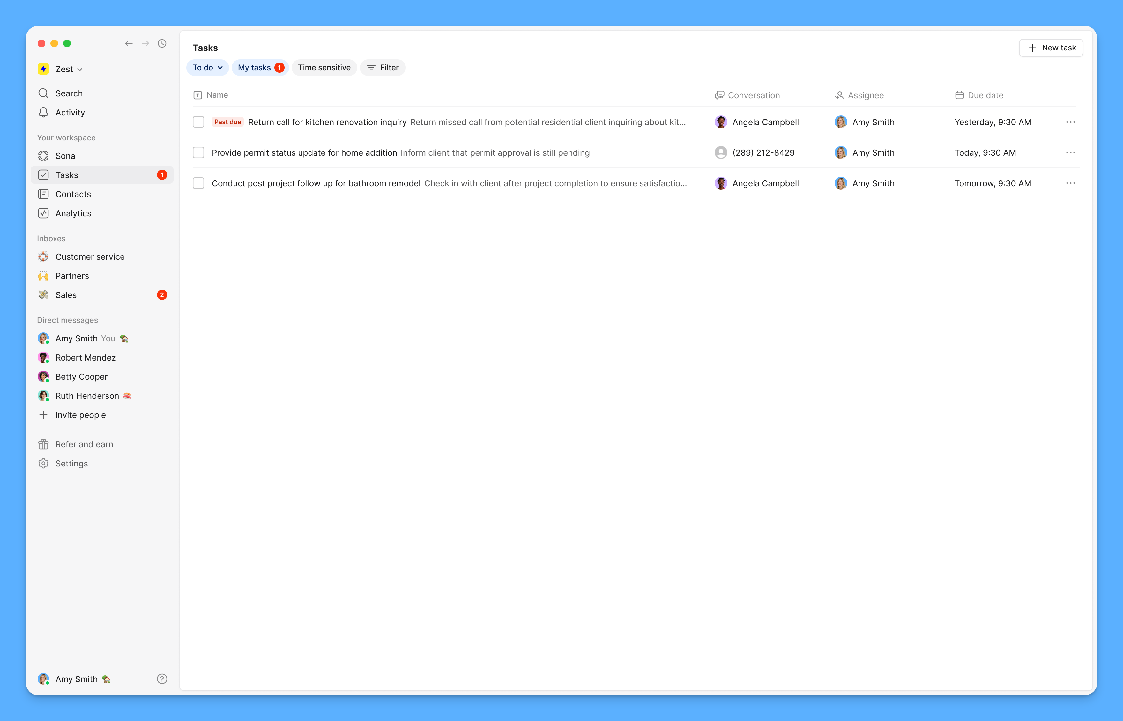This screenshot has width=1123, height=721.
Task: Open history clock icon
Action: click(x=162, y=43)
